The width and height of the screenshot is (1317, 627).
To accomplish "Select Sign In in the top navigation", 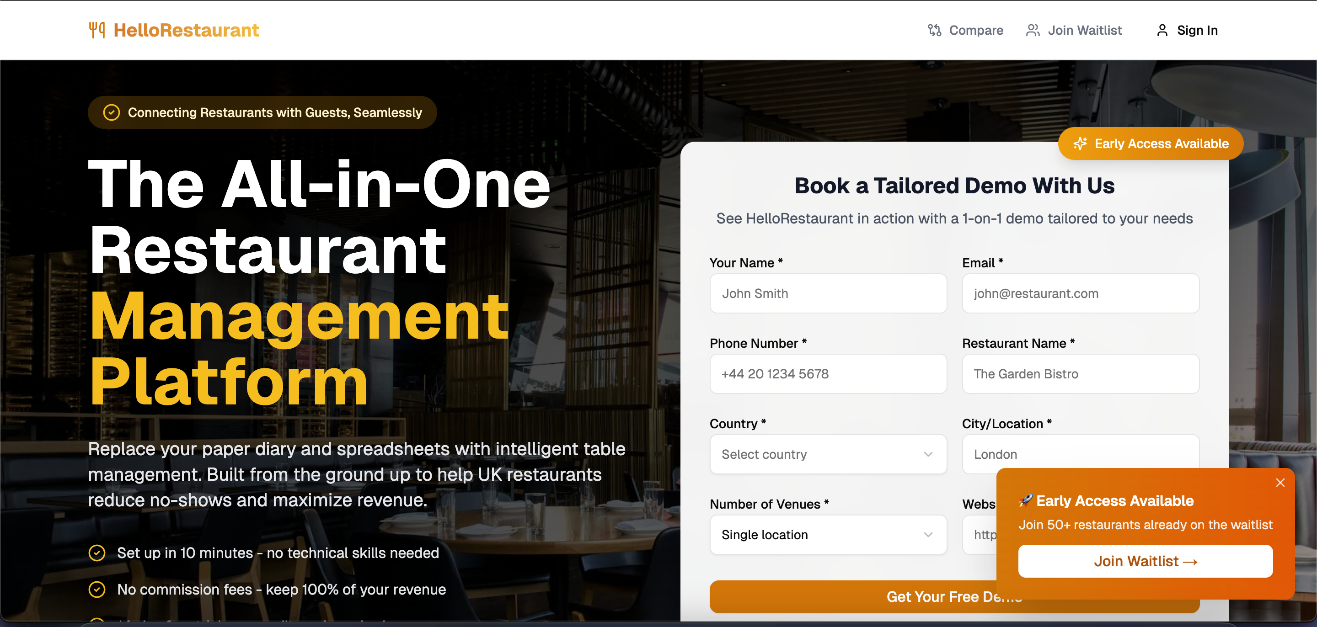I will click(x=1187, y=31).
